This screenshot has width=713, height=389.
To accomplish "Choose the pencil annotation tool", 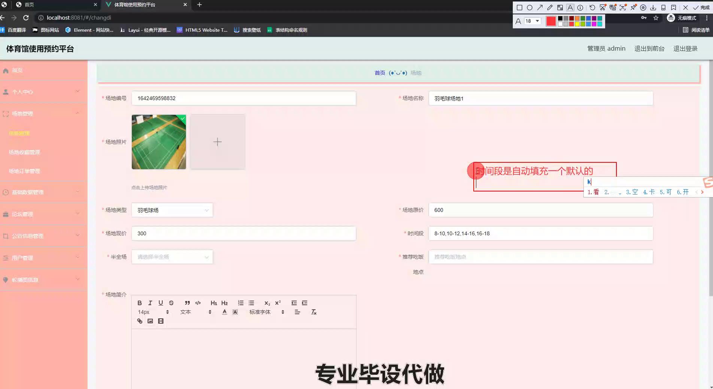I will [550, 7].
